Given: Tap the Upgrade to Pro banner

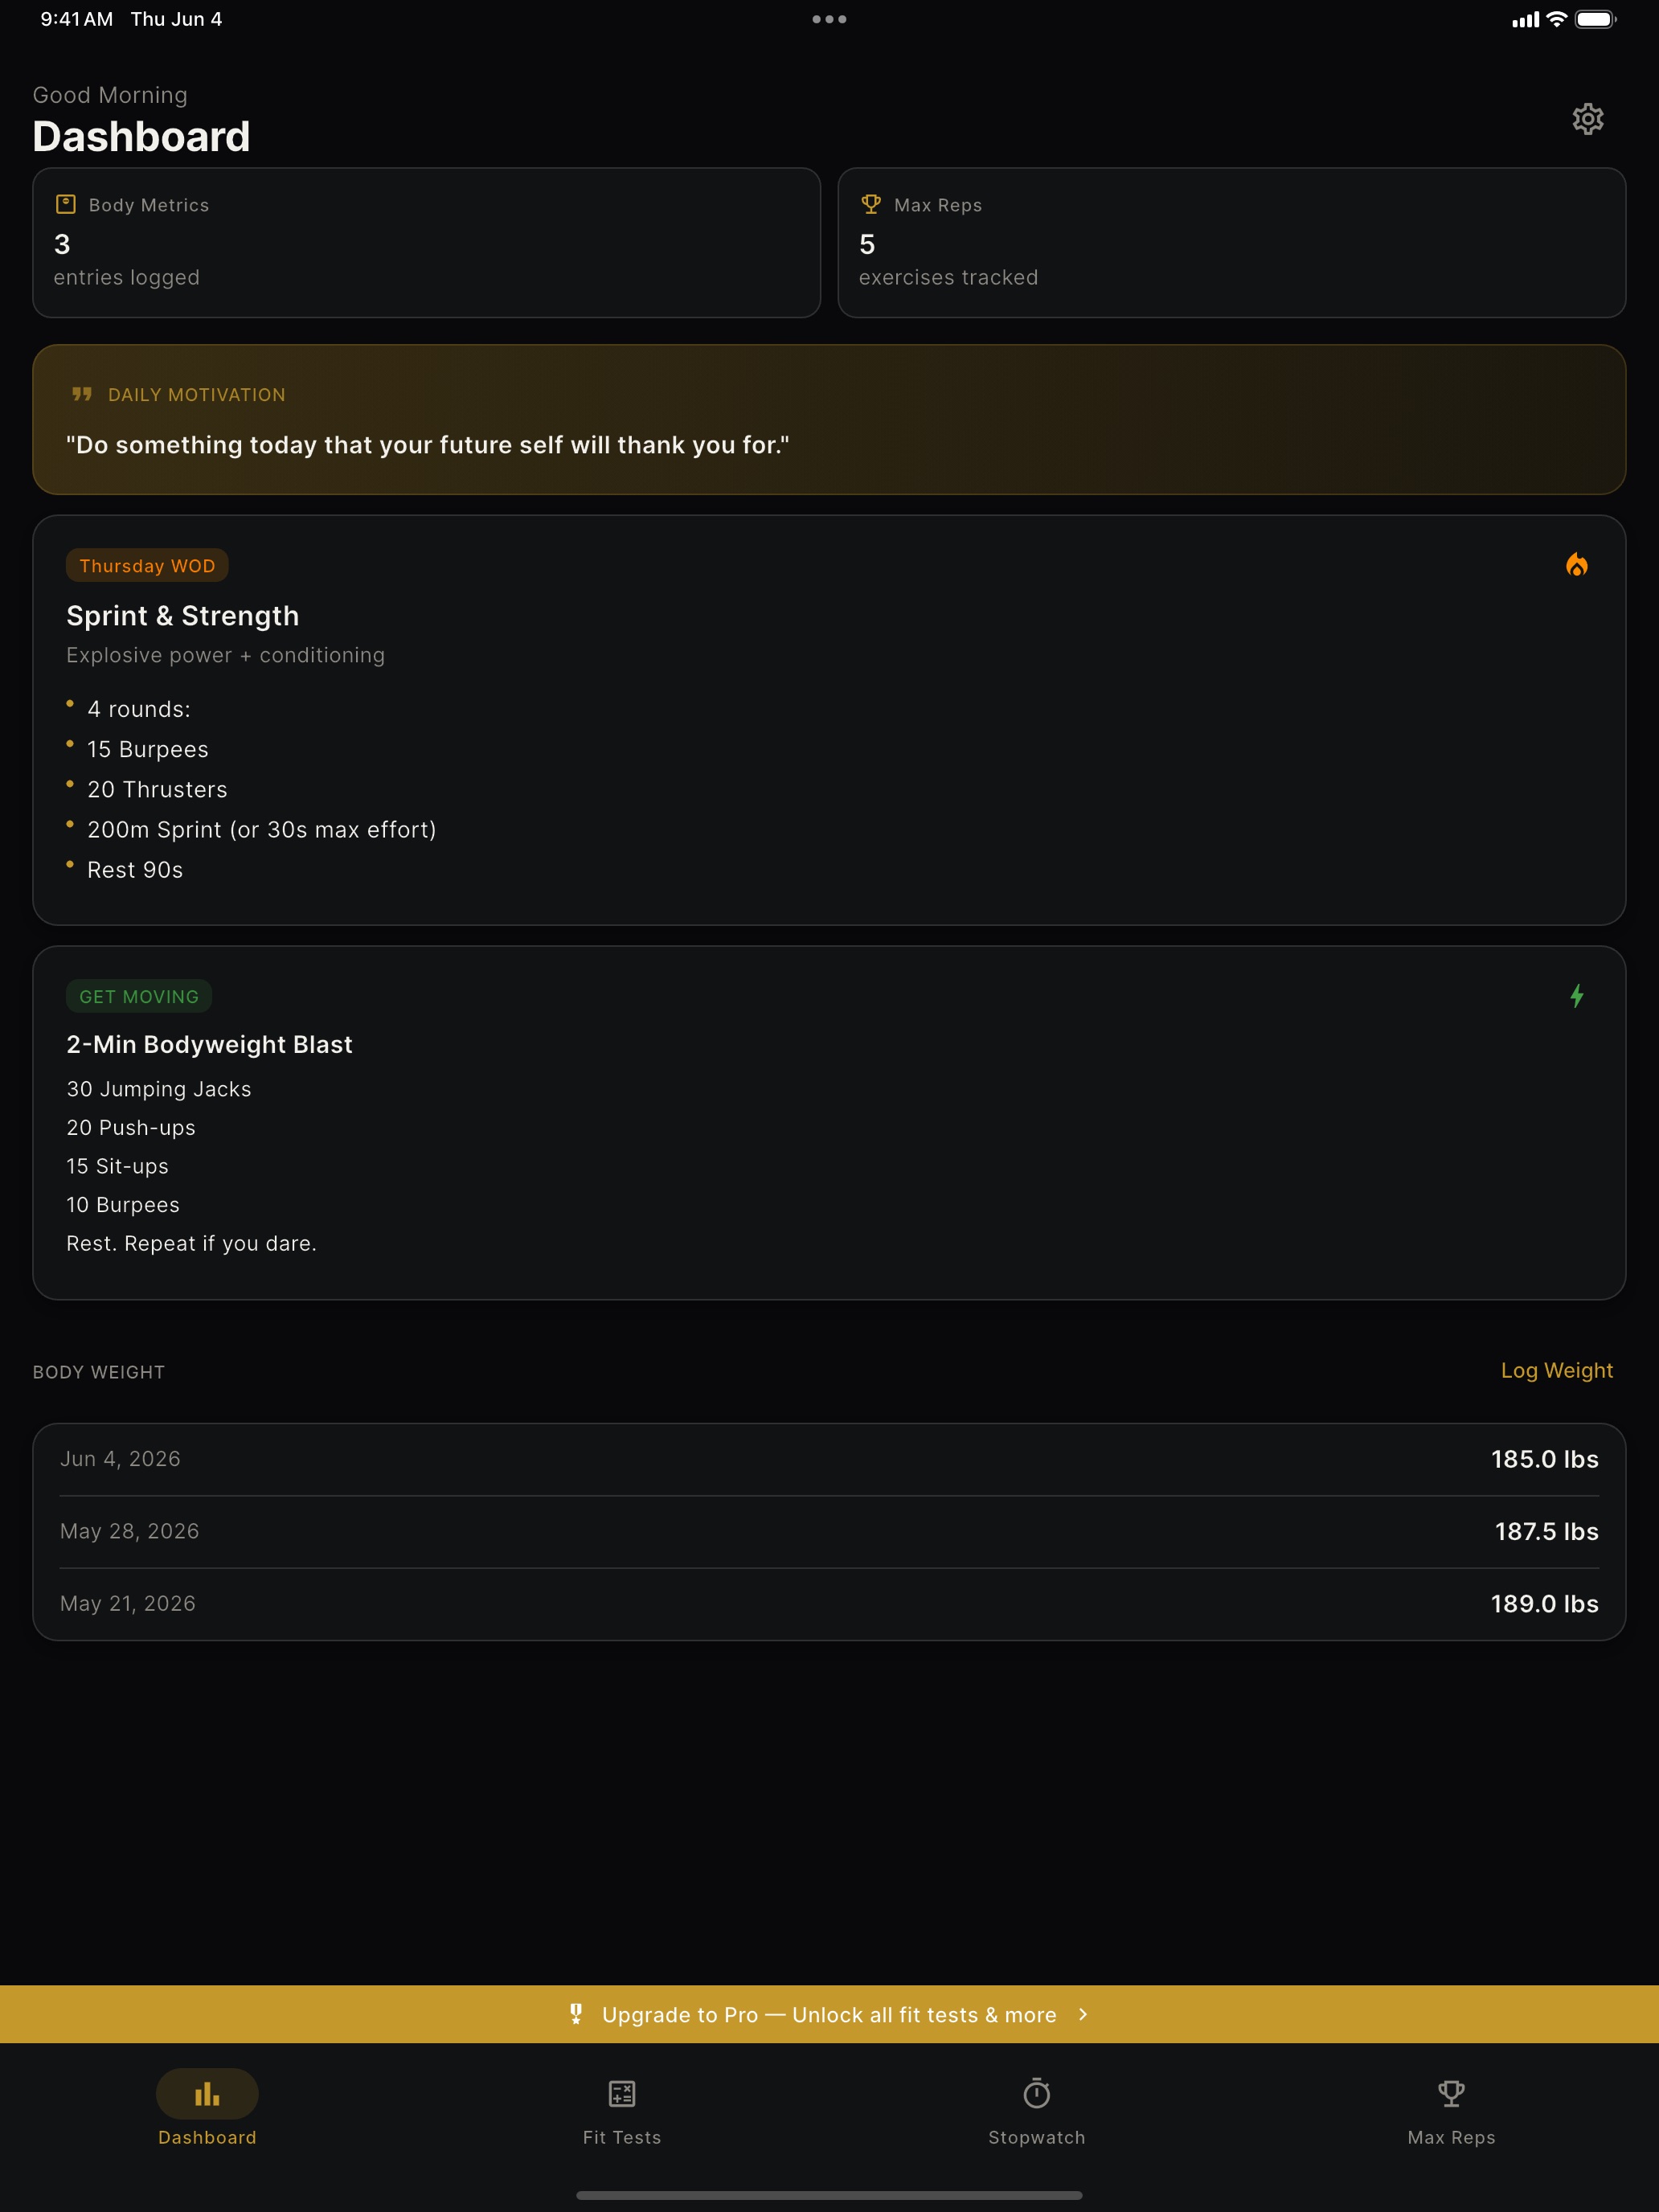Looking at the screenshot, I should 829,2014.
